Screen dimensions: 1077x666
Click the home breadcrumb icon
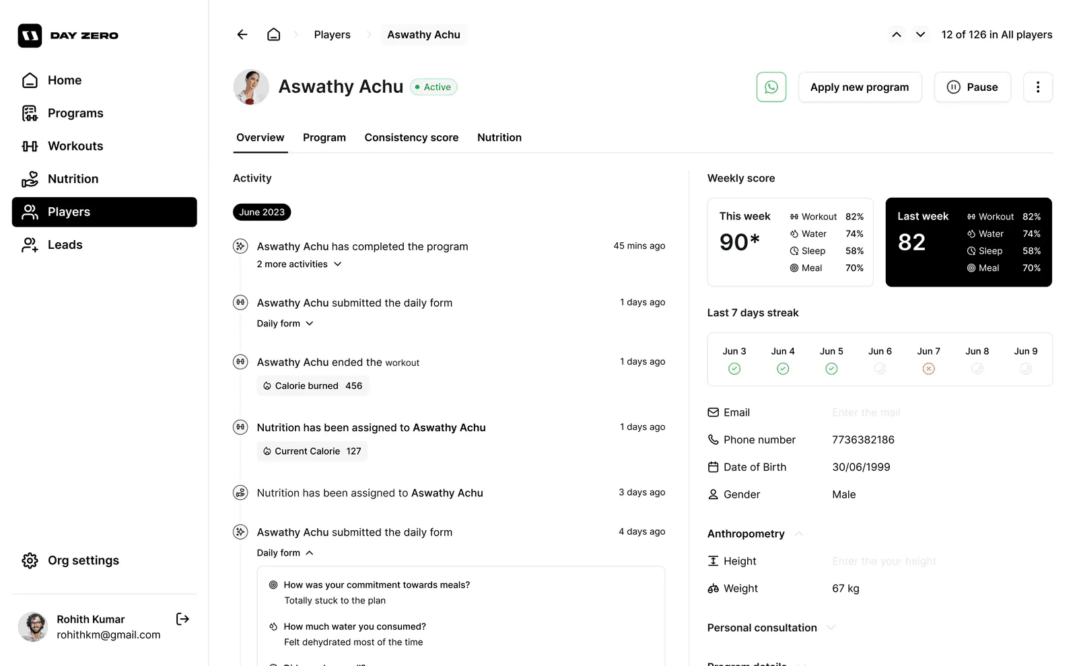[x=273, y=34]
